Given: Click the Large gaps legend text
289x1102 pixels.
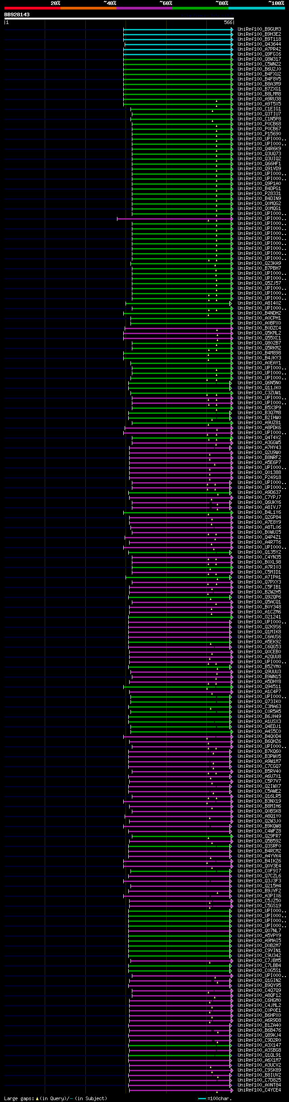Looking at the screenshot, I should pyautogui.click(x=19, y=1099).
